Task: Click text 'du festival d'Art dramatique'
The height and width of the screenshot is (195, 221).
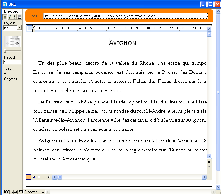Action: click(x=64, y=159)
